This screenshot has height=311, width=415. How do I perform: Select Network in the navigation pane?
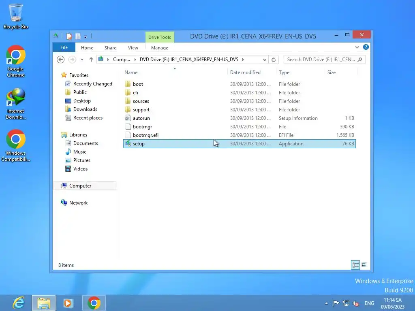tap(78, 203)
